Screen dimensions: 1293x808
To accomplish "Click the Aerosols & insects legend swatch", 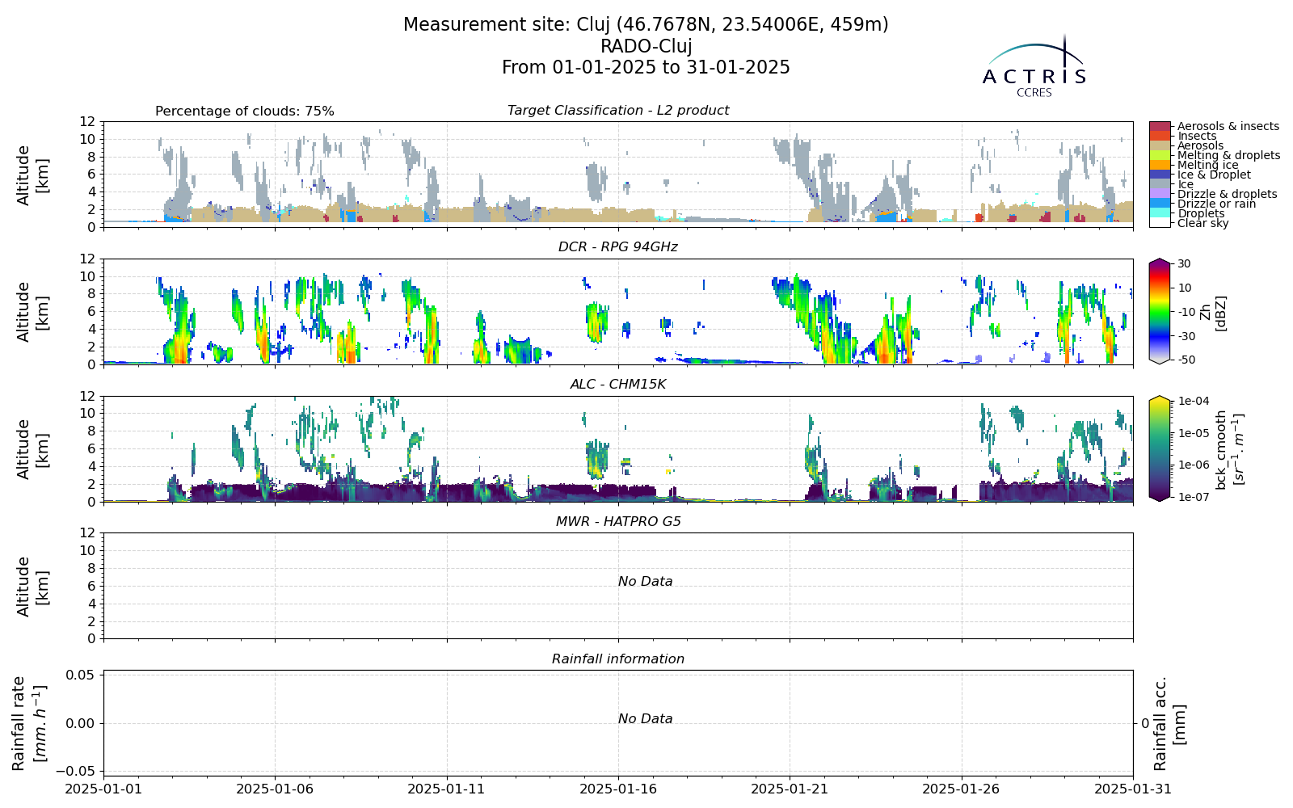I will [1160, 127].
